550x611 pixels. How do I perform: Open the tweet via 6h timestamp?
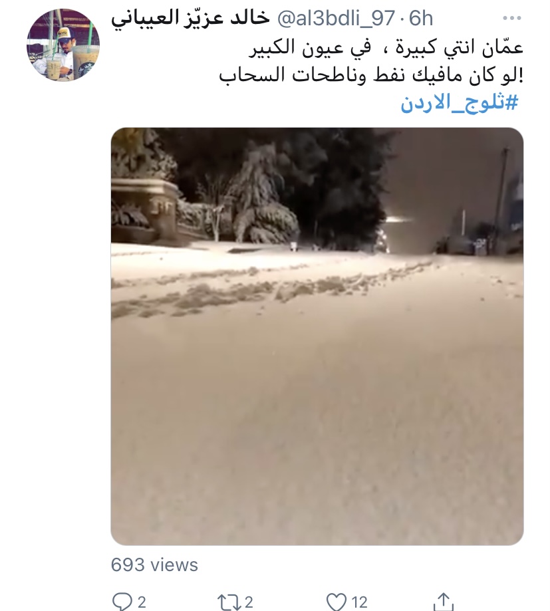tap(421, 19)
